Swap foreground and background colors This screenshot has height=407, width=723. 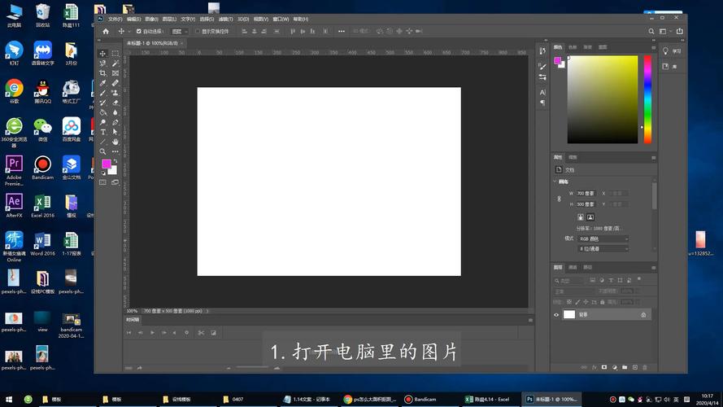pyautogui.click(x=115, y=161)
